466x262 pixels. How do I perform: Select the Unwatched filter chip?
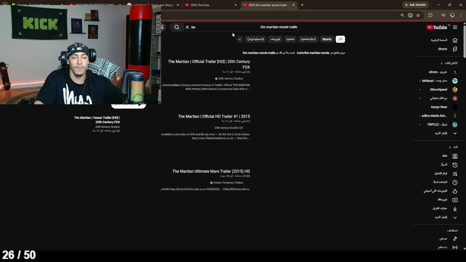click(308, 39)
